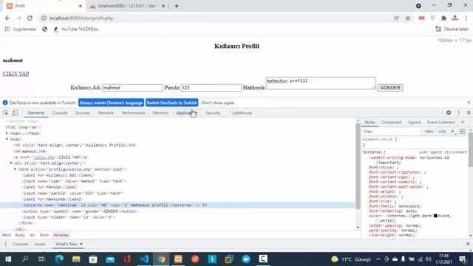Click the cikis.php href link in Elements
473x266 pixels.
(44, 157)
